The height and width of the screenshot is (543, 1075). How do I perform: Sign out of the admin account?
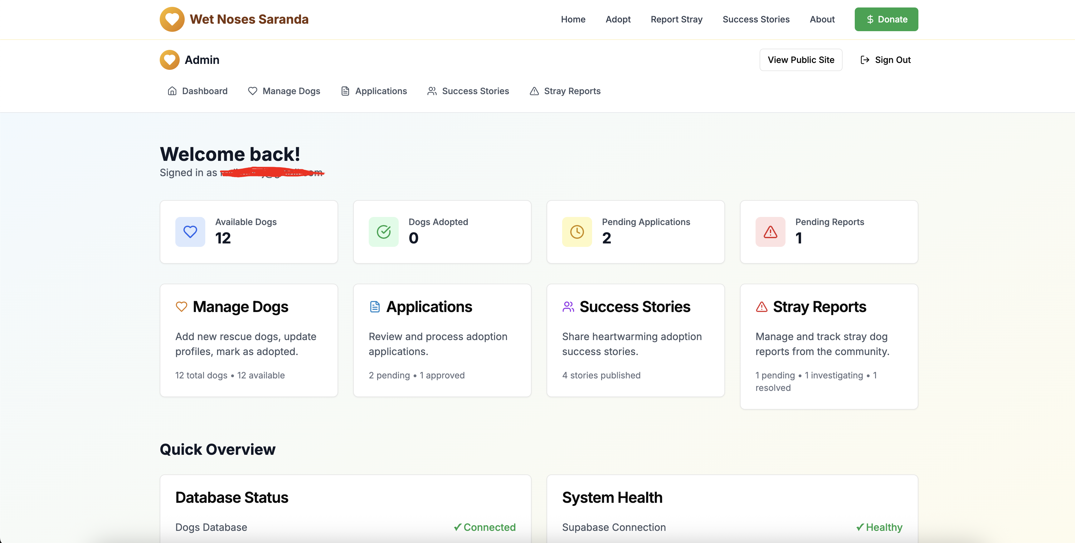(886, 60)
